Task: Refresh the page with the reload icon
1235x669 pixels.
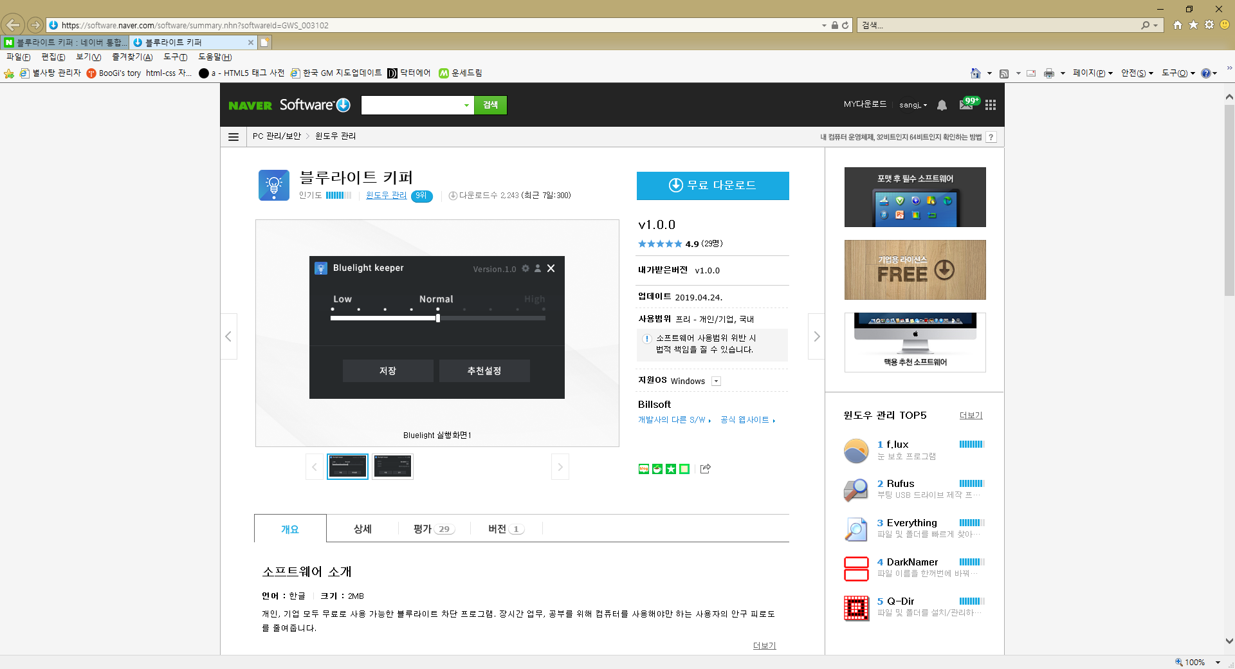Action: pyautogui.click(x=845, y=25)
